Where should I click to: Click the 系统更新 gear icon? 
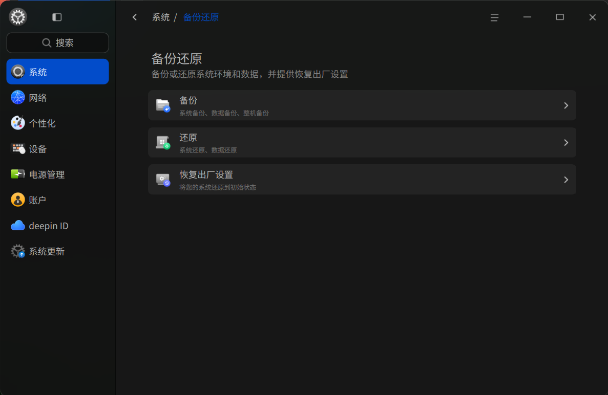click(x=18, y=251)
